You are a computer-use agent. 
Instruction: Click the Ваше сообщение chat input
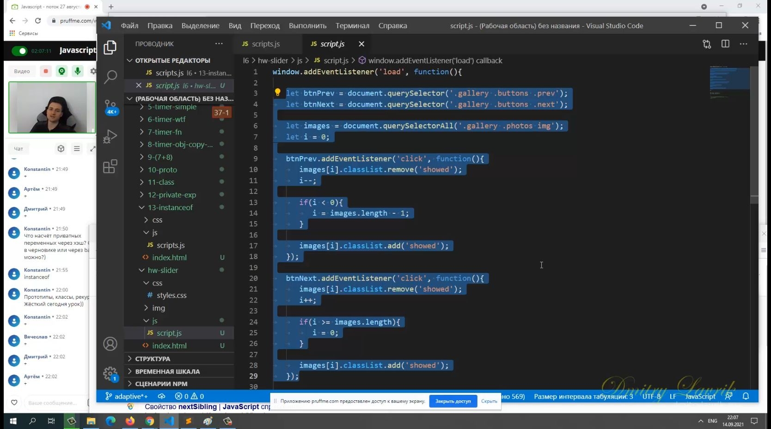tap(56, 403)
